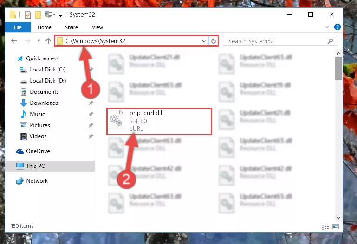This screenshot has width=357, height=244.
Task: Click the New folder icon in quick toolbar
Action: pyautogui.click(x=38, y=15)
